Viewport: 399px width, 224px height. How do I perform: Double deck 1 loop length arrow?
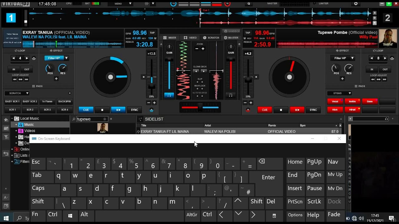(x=27, y=58)
